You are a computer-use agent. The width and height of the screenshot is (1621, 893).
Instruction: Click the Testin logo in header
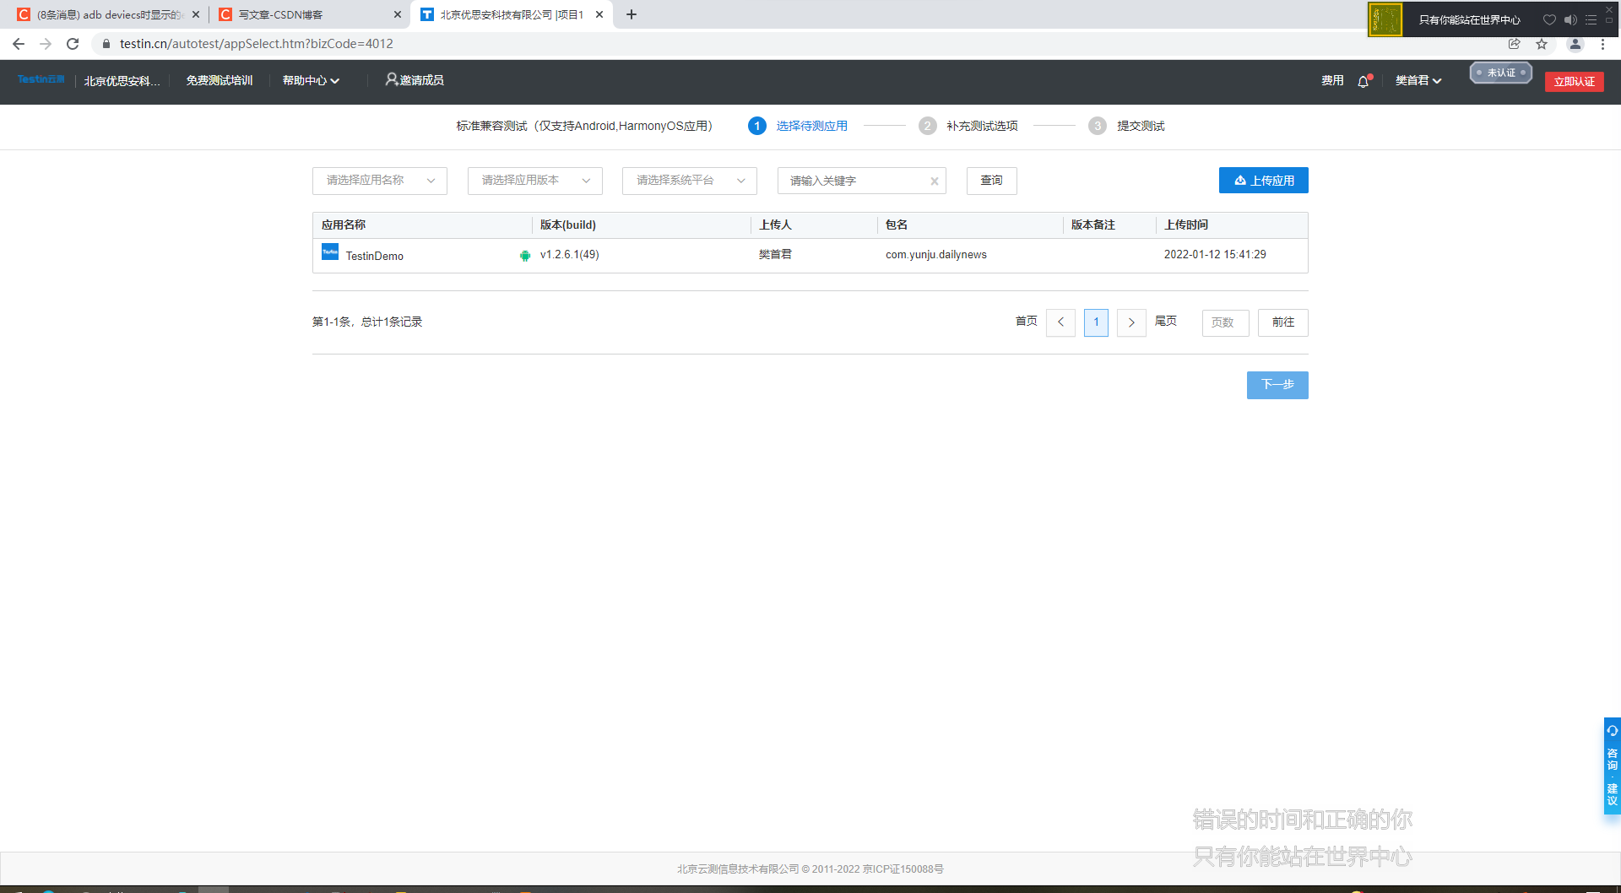pos(41,79)
